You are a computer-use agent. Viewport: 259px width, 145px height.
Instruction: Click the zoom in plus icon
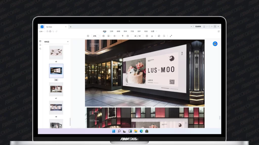coord(103,36)
